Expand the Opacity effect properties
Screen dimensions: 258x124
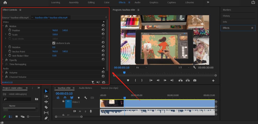(x=3, y=60)
